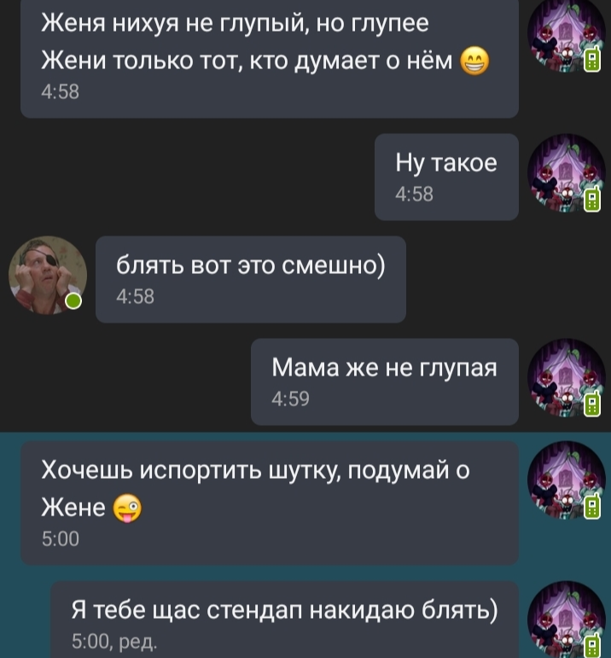Click the green online status dot
The width and height of the screenshot is (611, 658).
pos(74,301)
